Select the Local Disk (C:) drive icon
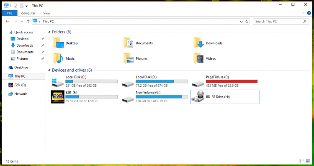 click(57, 83)
